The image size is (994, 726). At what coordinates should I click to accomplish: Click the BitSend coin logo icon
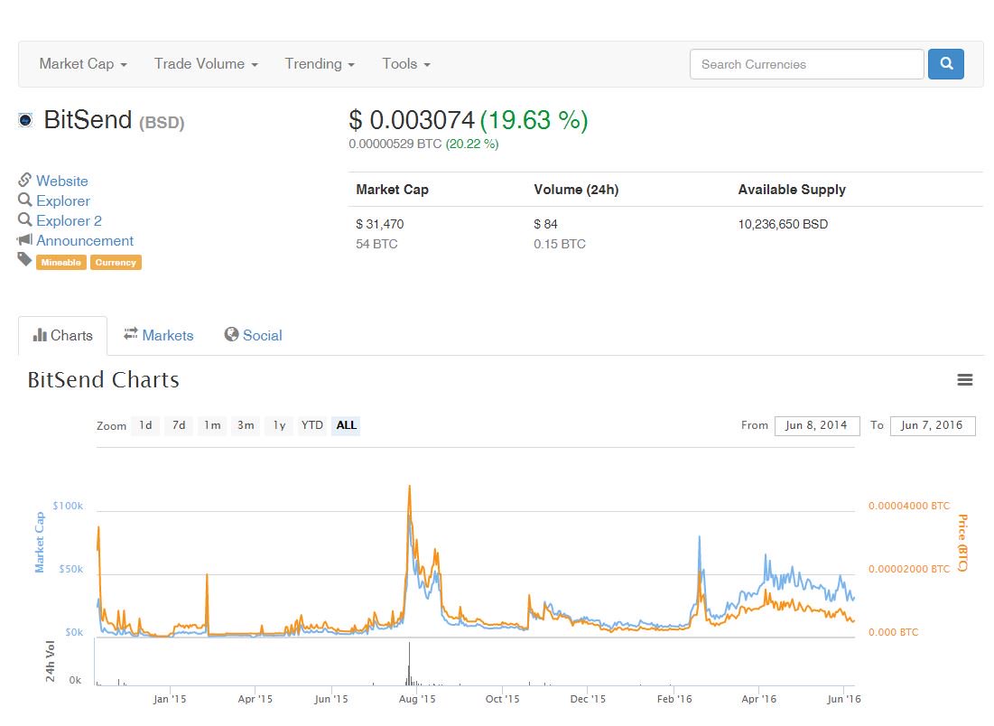tap(25, 120)
